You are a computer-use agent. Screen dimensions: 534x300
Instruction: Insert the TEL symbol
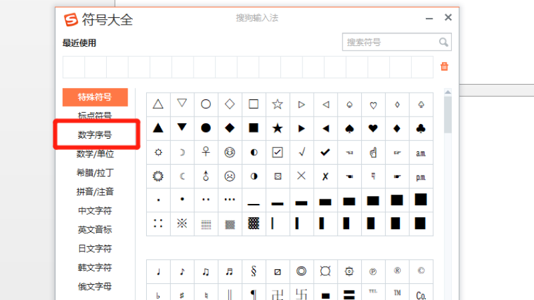[x=373, y=293]
